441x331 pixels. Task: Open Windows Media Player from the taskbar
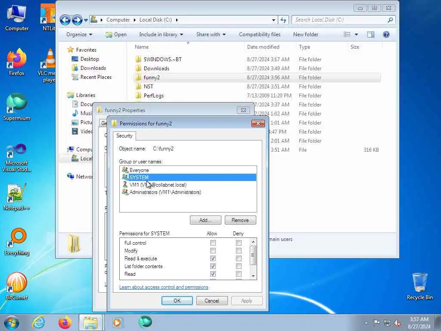click(x=117, y=322)
